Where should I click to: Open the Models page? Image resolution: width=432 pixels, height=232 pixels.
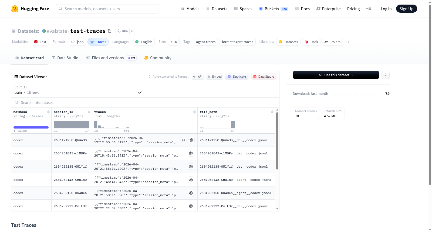coord(190,9)
